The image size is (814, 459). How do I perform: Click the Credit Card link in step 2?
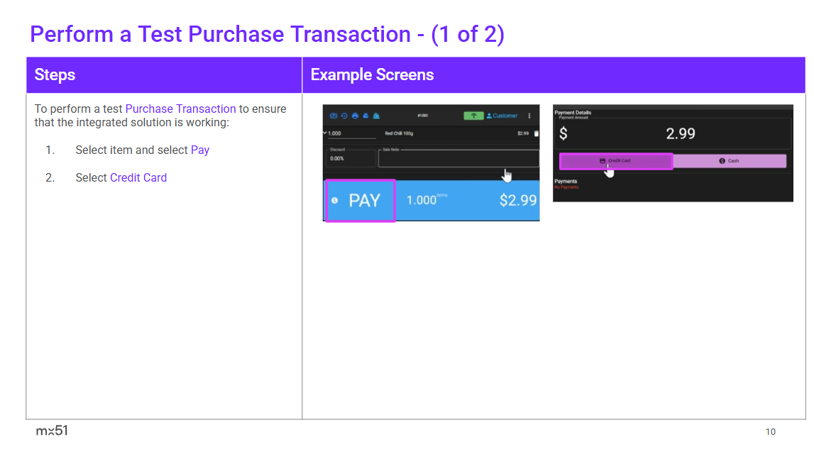click(138, 178)
